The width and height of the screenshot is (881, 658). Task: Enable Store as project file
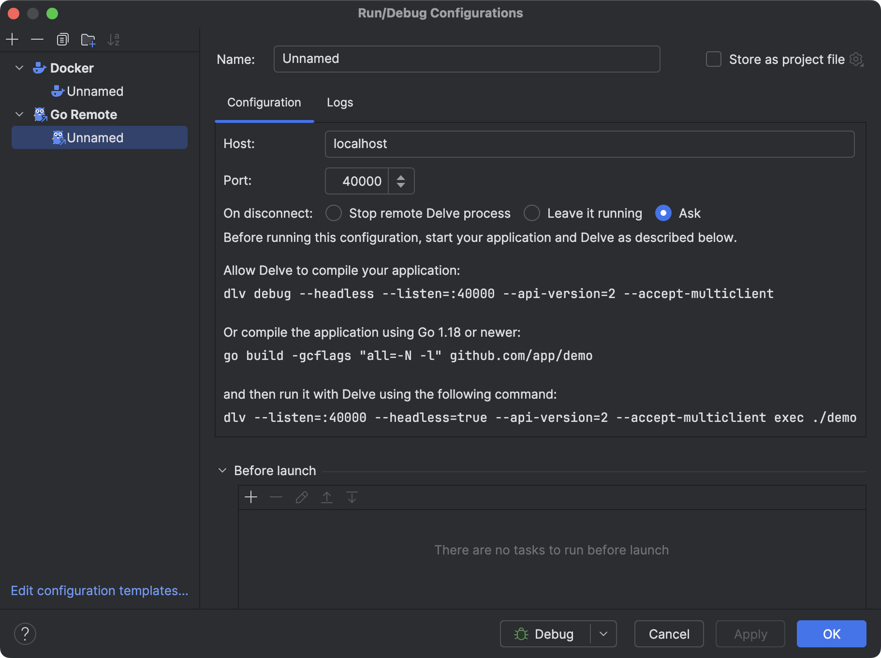(x=713, y=59)
